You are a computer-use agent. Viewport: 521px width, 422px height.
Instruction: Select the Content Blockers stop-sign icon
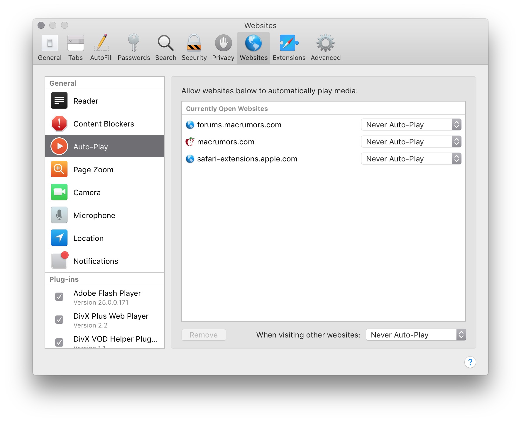point(59,123)
